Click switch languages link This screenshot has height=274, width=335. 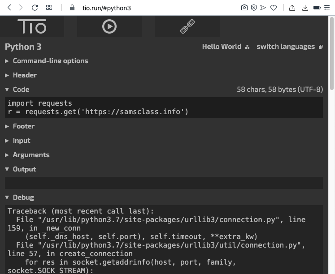286,47
